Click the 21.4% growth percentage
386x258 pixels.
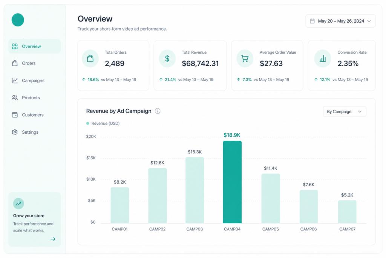pyautogui.click(x=171, y=80)
